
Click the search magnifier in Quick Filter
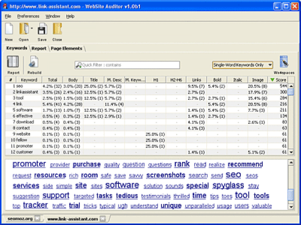coord(78,65)
